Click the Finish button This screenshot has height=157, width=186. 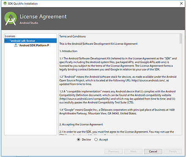click(x=173, y=152)
